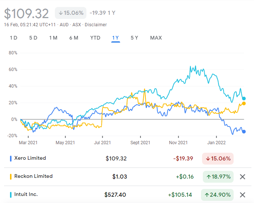
Task: Select the 1 D time range tab
Action: (14, 38)
